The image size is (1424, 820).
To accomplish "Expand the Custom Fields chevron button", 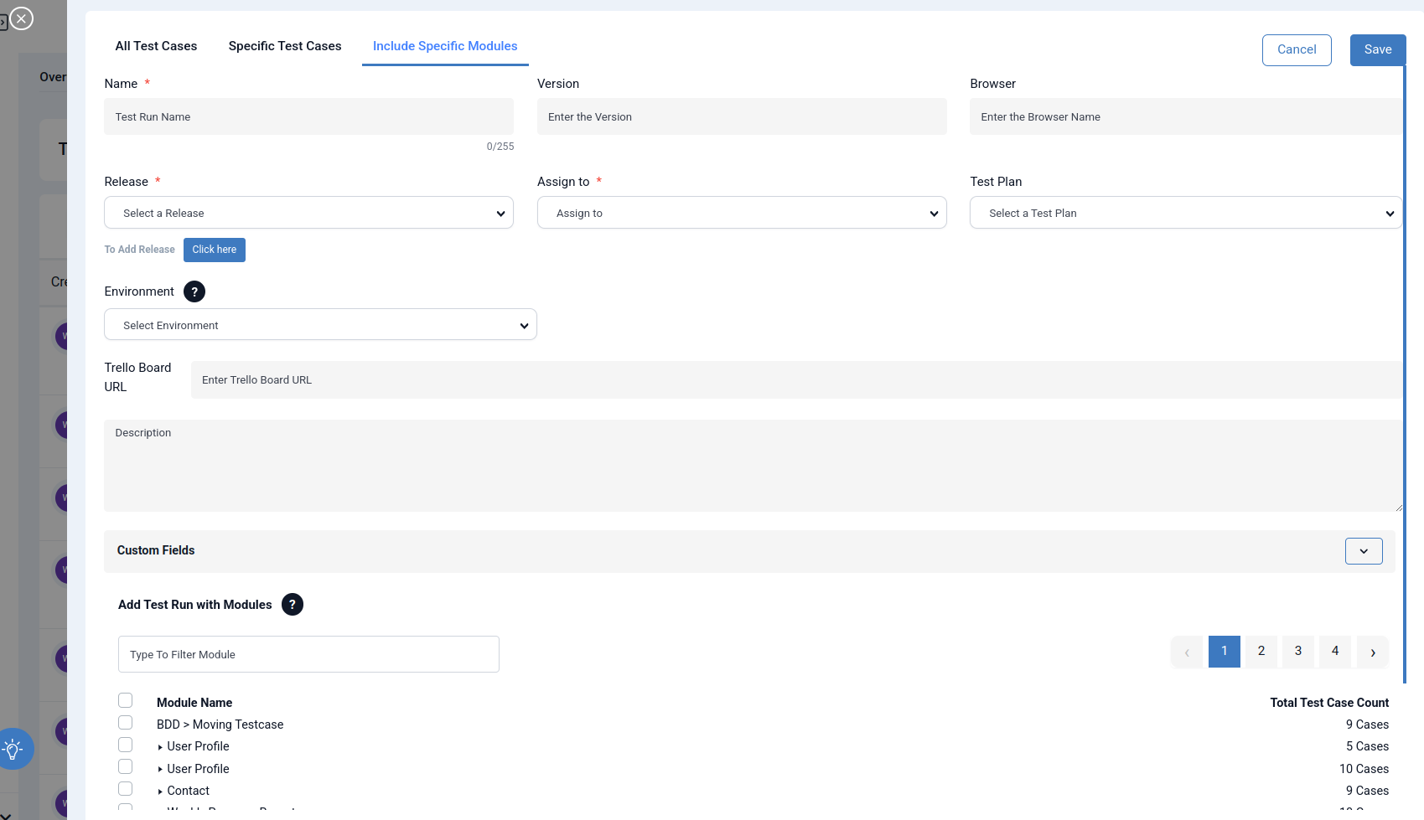I will click(1364, 551).
